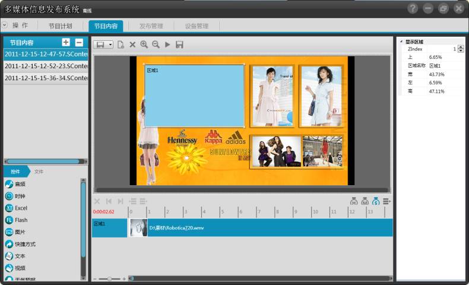The width and height of the screenshot is (469, 285).
Task: Click the layout template button
Action: coord(100,45)
